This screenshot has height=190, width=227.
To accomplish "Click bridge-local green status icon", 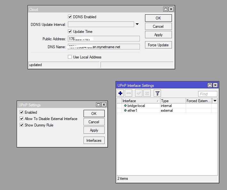I will (125, 106).
